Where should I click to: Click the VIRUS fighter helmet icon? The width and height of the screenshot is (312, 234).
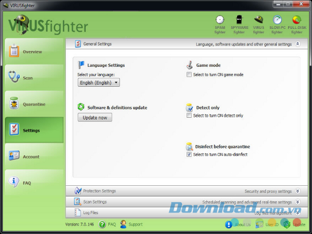(x=259, y=20)
